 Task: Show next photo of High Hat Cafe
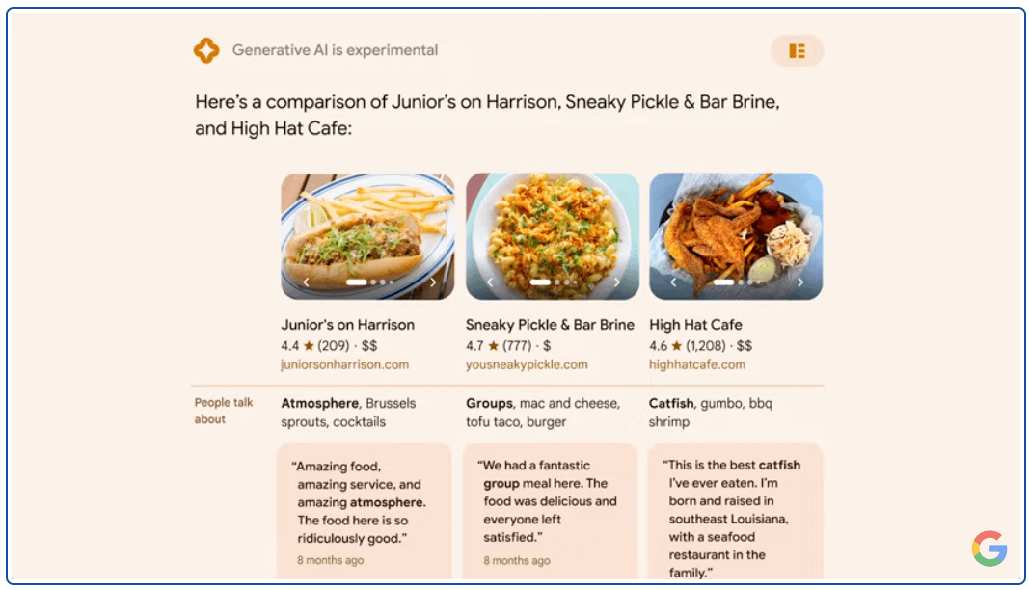(800, 282)
